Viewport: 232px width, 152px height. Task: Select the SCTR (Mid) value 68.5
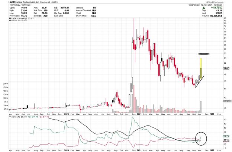pyautogui.click(x=94, y=16)
